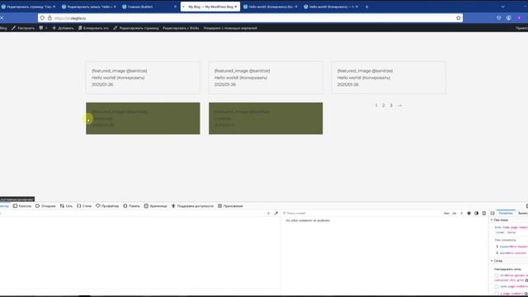The width and height of the screenshot is (528, 297).
Task: Open the purple extension icon in toolbar
Action: (x=519, y=18)
